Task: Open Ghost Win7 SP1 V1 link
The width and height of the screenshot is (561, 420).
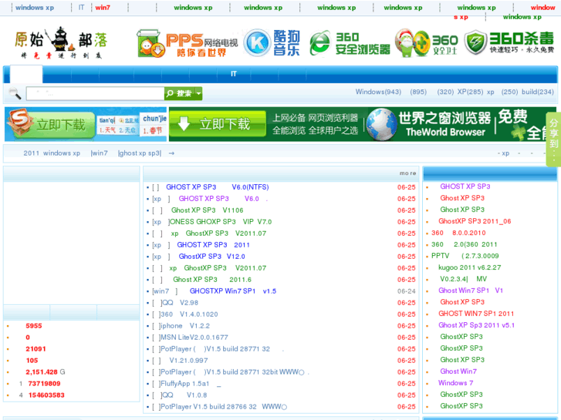Action: [x=471, y=291]
